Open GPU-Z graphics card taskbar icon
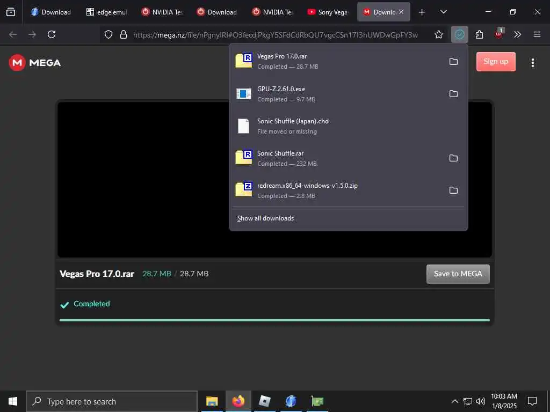This screenshot has height=412, width=550. pos(317,401)
